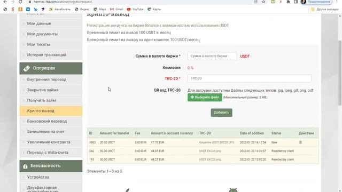The height and width of the screenshot is (192, 342).
Task: Click the Status column header
Action: tap(276, 133)
